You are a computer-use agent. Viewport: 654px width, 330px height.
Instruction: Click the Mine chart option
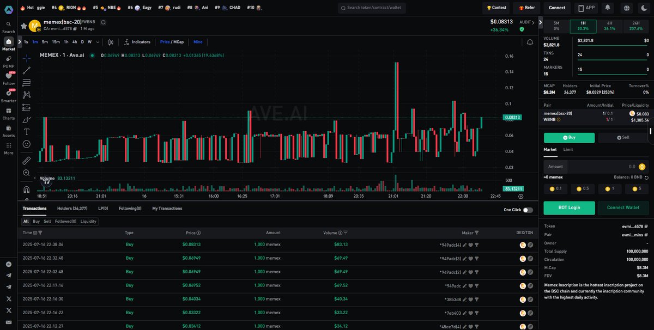(198, 42)
